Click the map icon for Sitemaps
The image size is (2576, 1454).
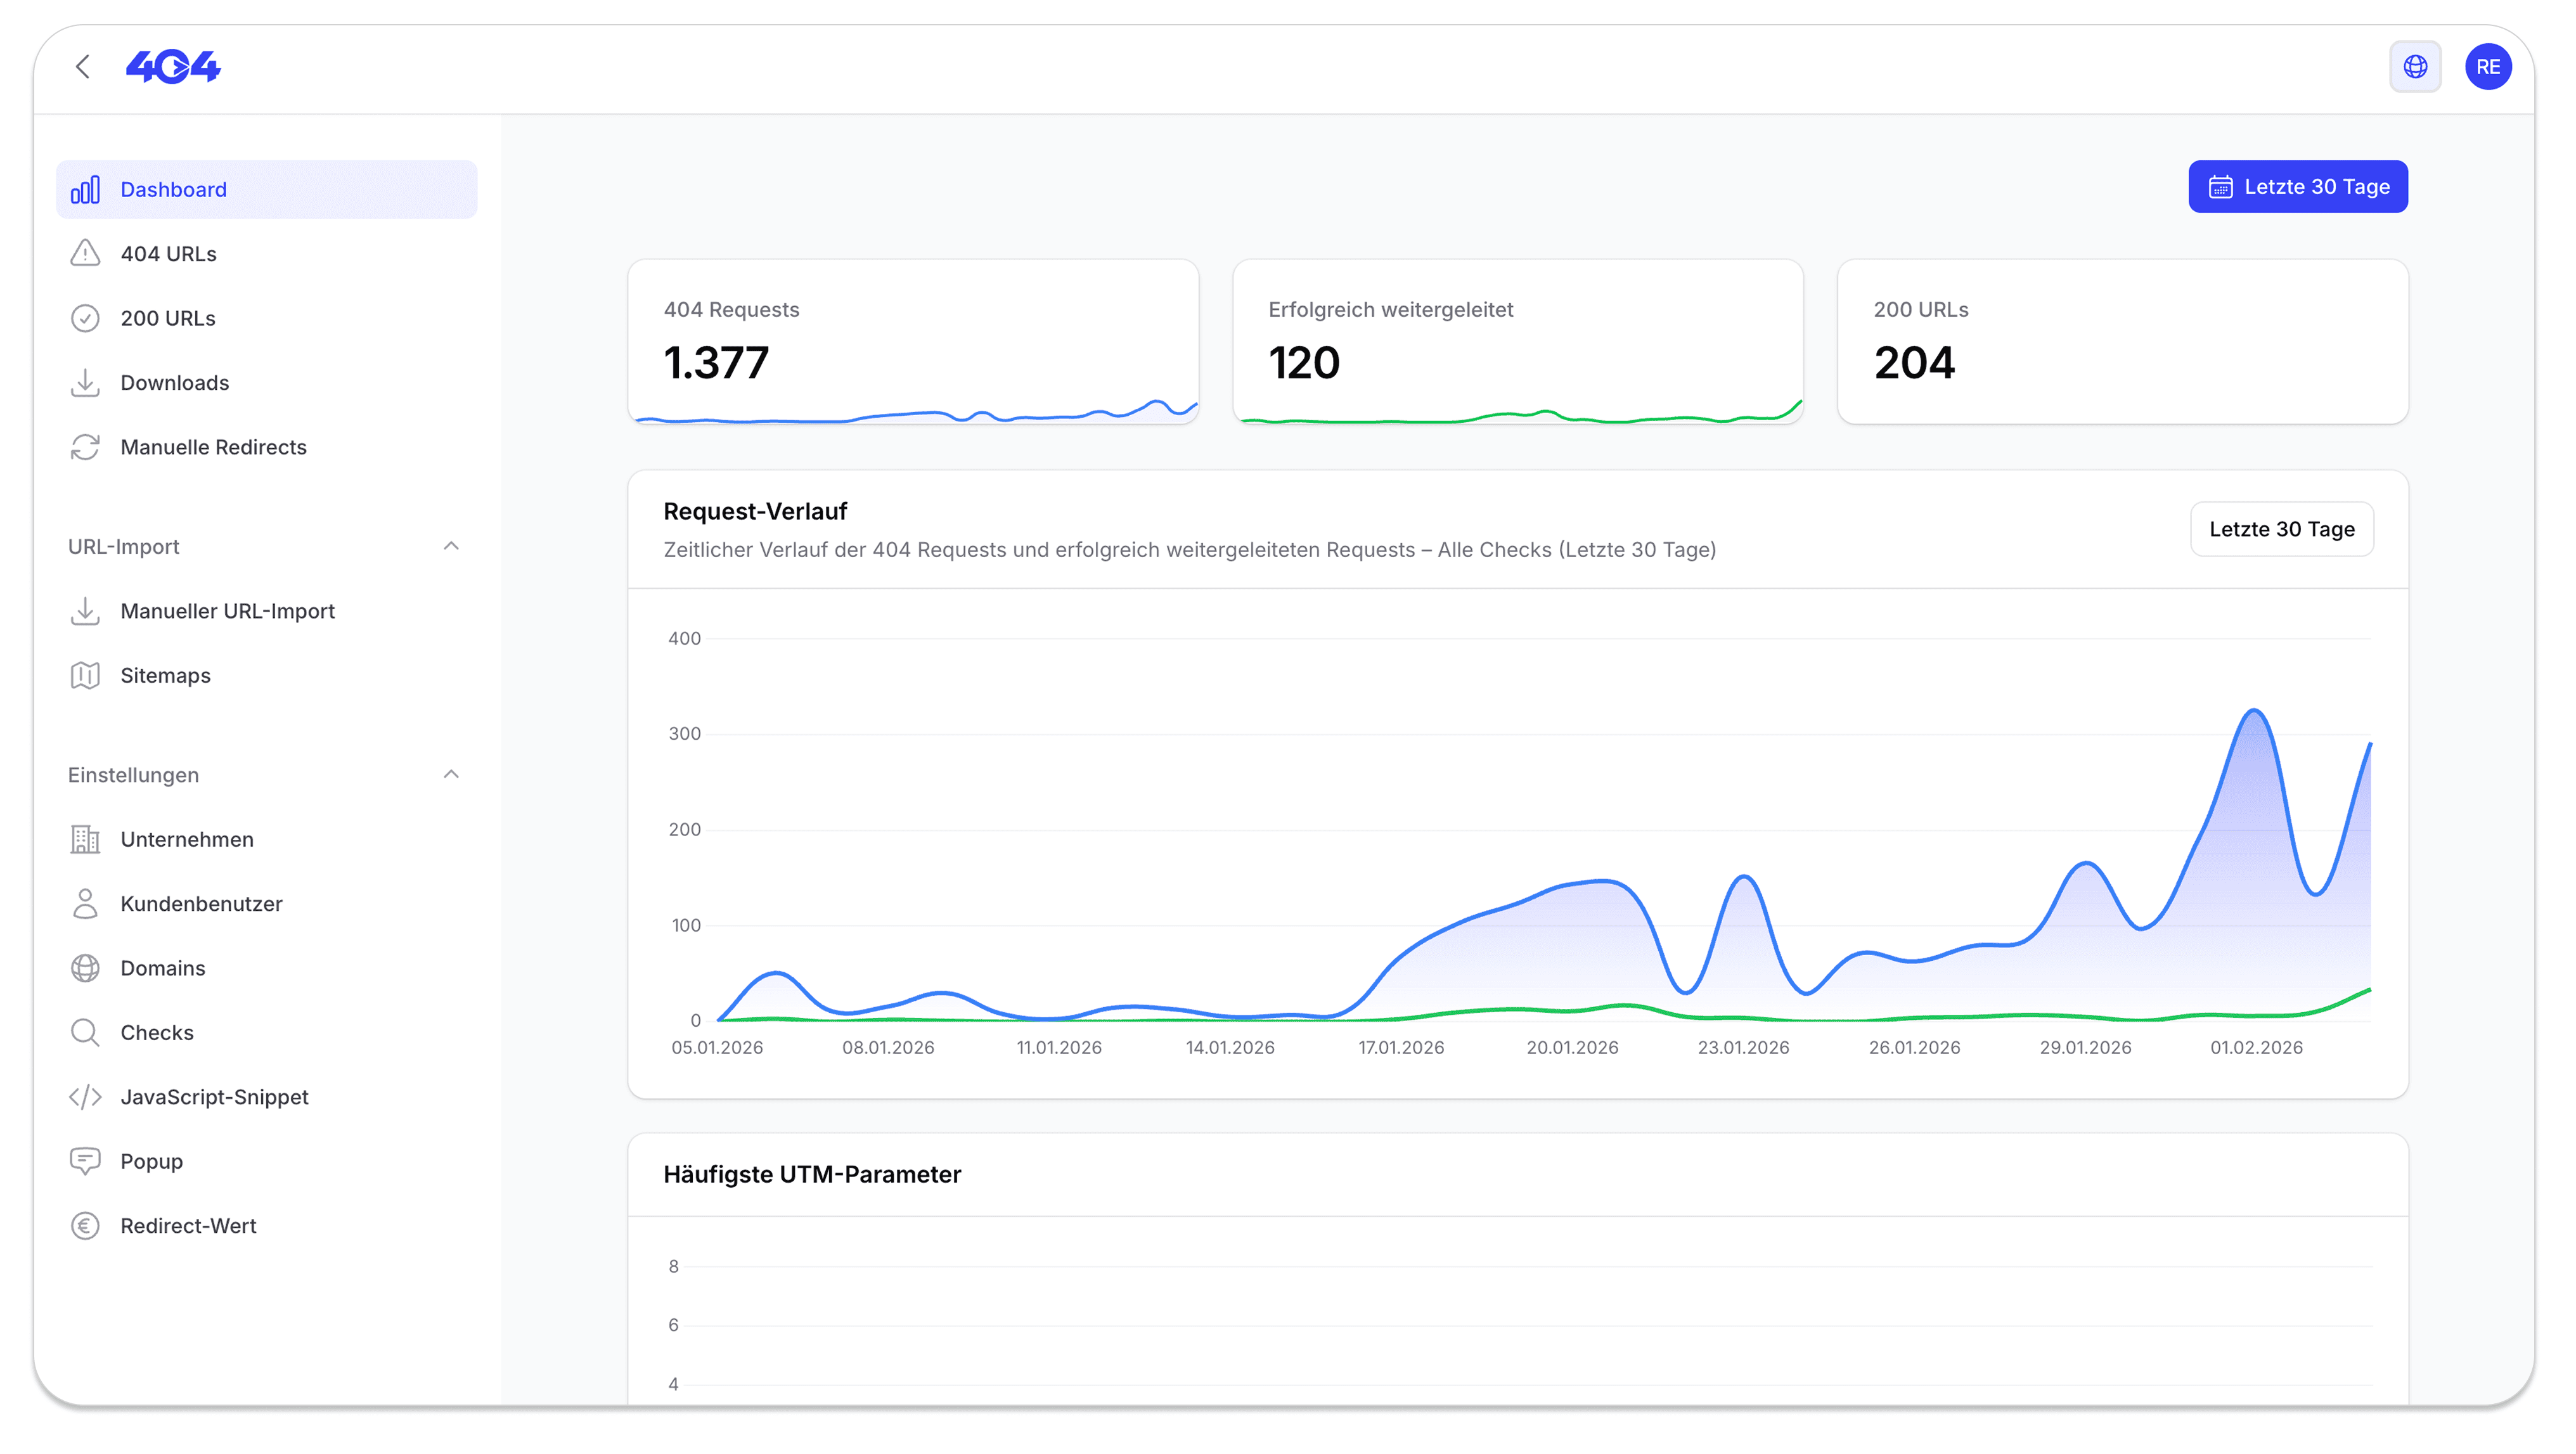pos(85,675)
